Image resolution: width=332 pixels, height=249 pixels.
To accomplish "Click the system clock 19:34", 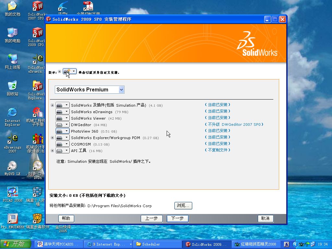I will pyautogui.click(x=323, y=244).
